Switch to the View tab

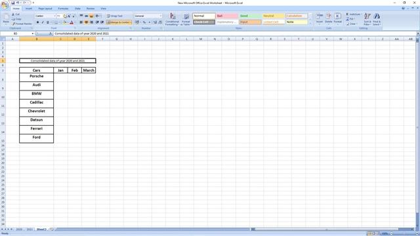[104, 9]
